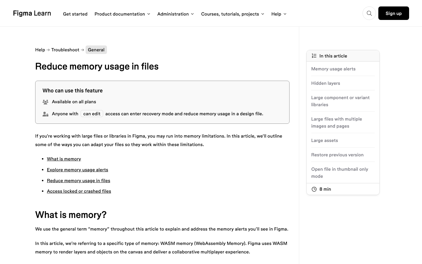This screenshot has width=422, height=264.
Task: Follow Explore memory usage alerts link
Action: 77,170
